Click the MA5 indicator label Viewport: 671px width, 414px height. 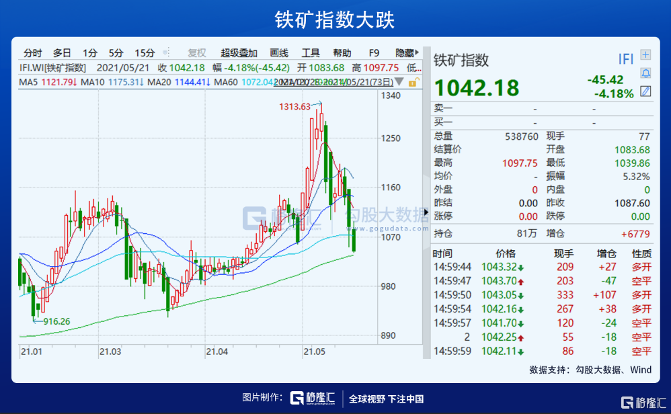pos(28,82)
